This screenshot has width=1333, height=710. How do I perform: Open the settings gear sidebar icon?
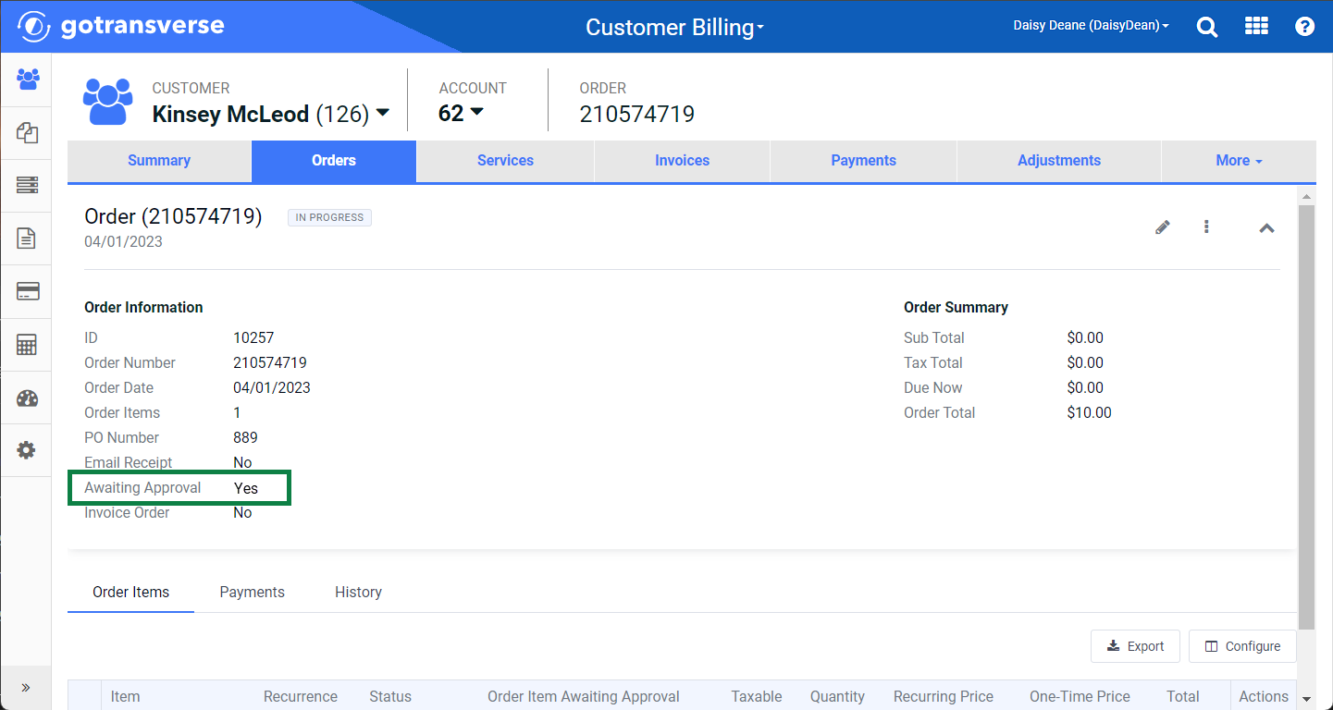pos(26,450)
